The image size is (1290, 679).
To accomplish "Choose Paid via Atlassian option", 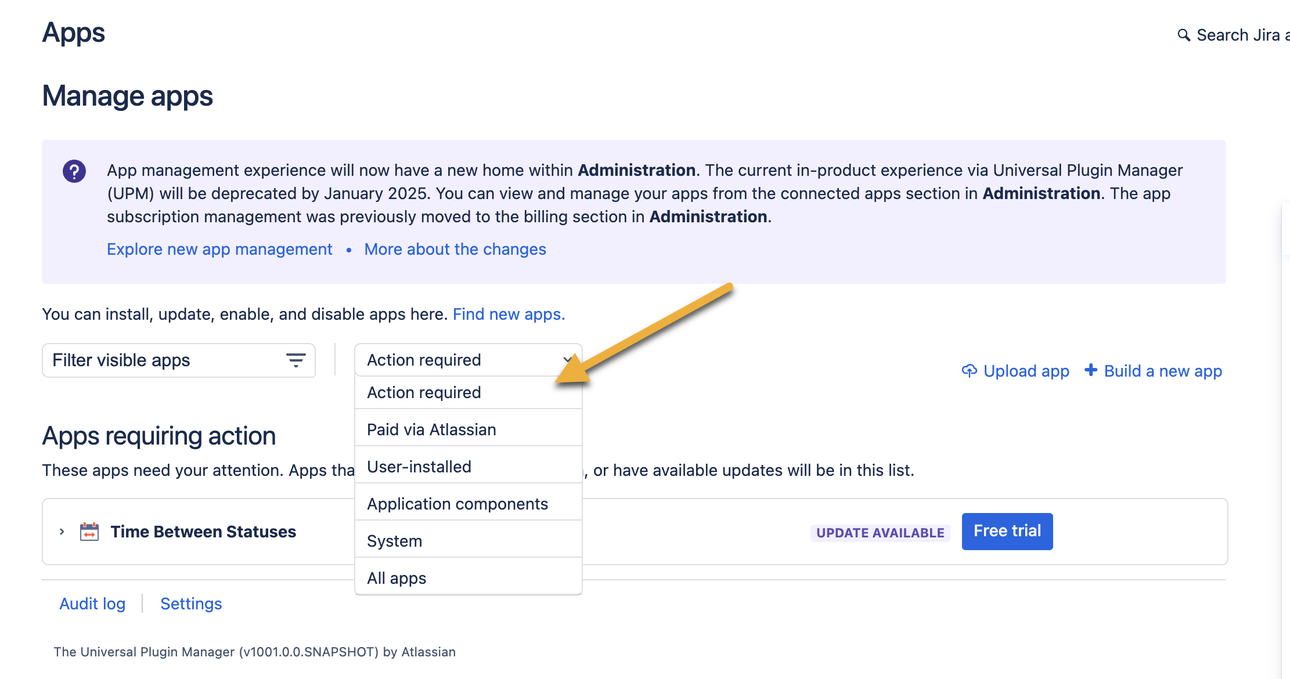I will click(431, 430).
